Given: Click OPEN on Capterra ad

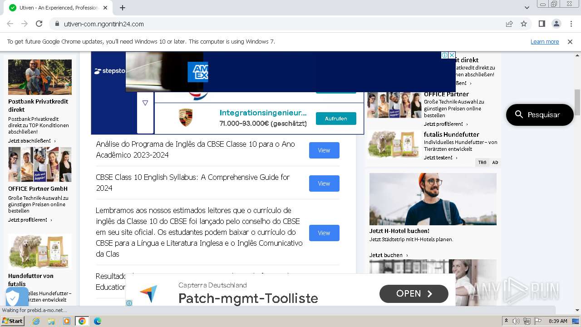Looking at the screenshot, I should [x=414, y=294].
